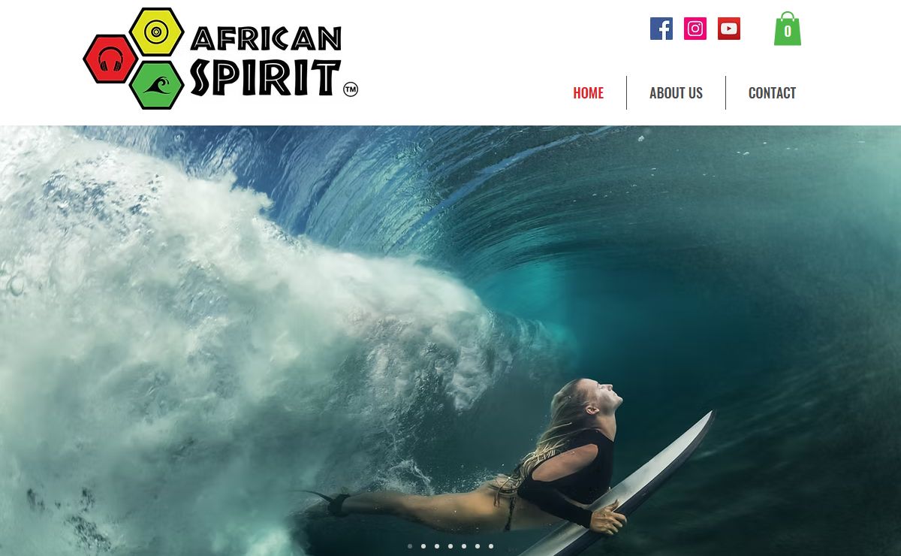Image resolution: width=901 pixels, height=556 pixels.
Task: Open the ABOUT US page
Action: [676, 92]
